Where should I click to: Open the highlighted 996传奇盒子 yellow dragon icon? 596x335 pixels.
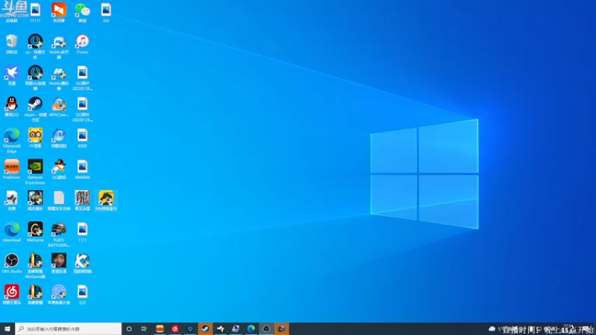(x=106, y=198)
